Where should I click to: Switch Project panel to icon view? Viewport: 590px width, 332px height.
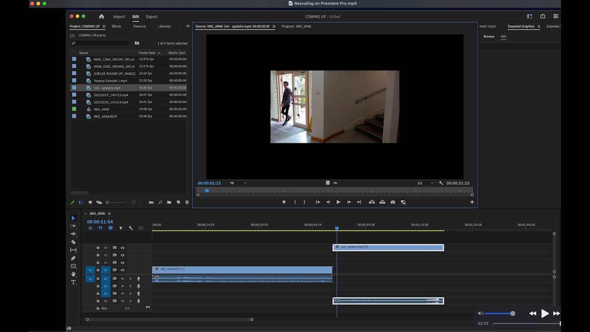tap(90, 202)
